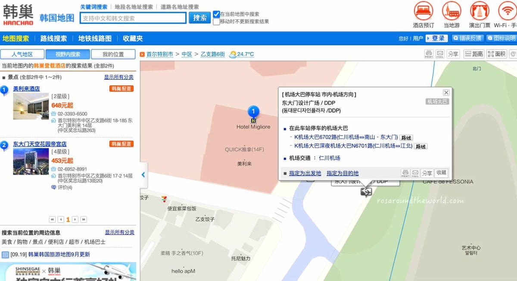Click the search keyword input field
Viewport: 517px width, 281px height.
(x=133, y=18)
